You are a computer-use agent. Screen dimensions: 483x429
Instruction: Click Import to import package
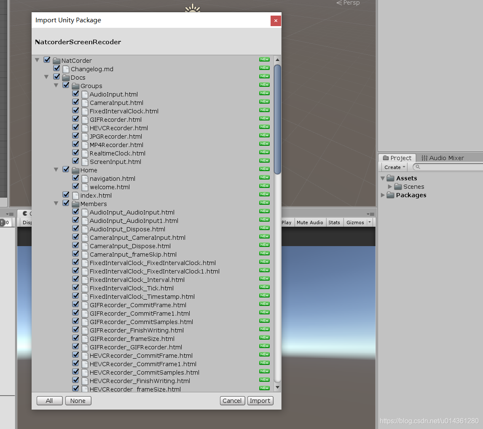[x=260, y=401]
